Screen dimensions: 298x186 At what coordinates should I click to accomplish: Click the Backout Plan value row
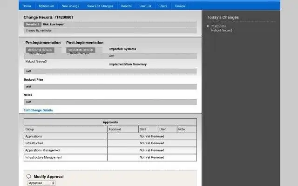(110, 87)
